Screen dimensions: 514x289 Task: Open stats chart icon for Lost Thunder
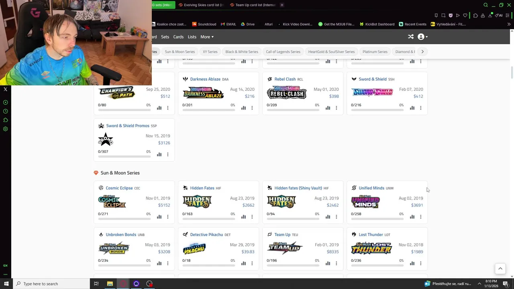click(x=412, y=263)
